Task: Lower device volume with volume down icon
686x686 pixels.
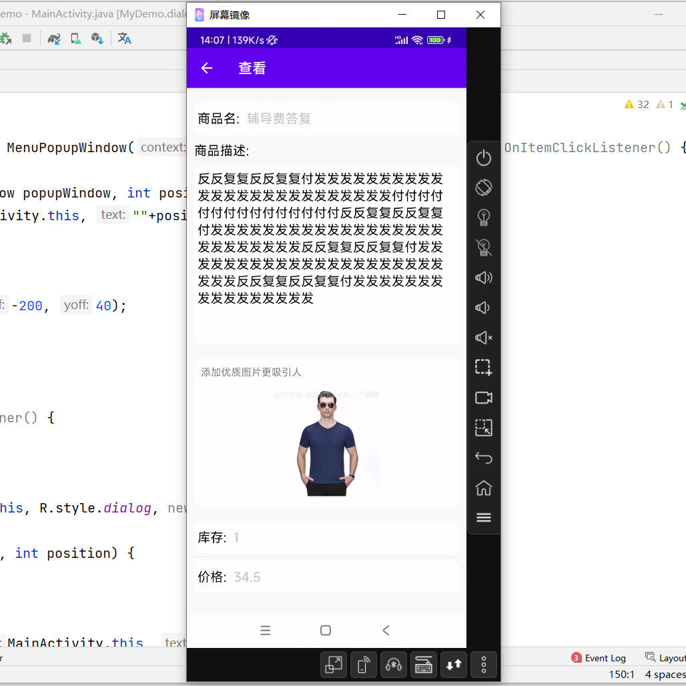Action: (x=483, y=308)
